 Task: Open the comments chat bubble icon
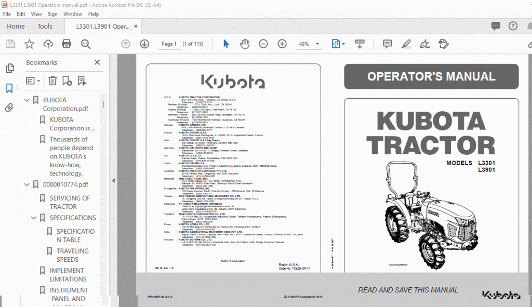click(x=496, y=26)
